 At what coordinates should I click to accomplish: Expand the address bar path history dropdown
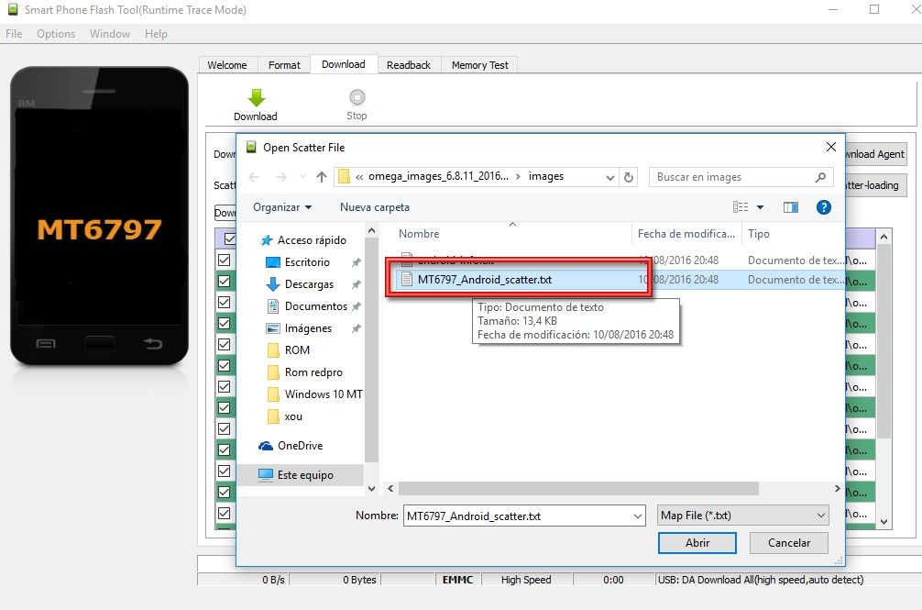[610, 177]
